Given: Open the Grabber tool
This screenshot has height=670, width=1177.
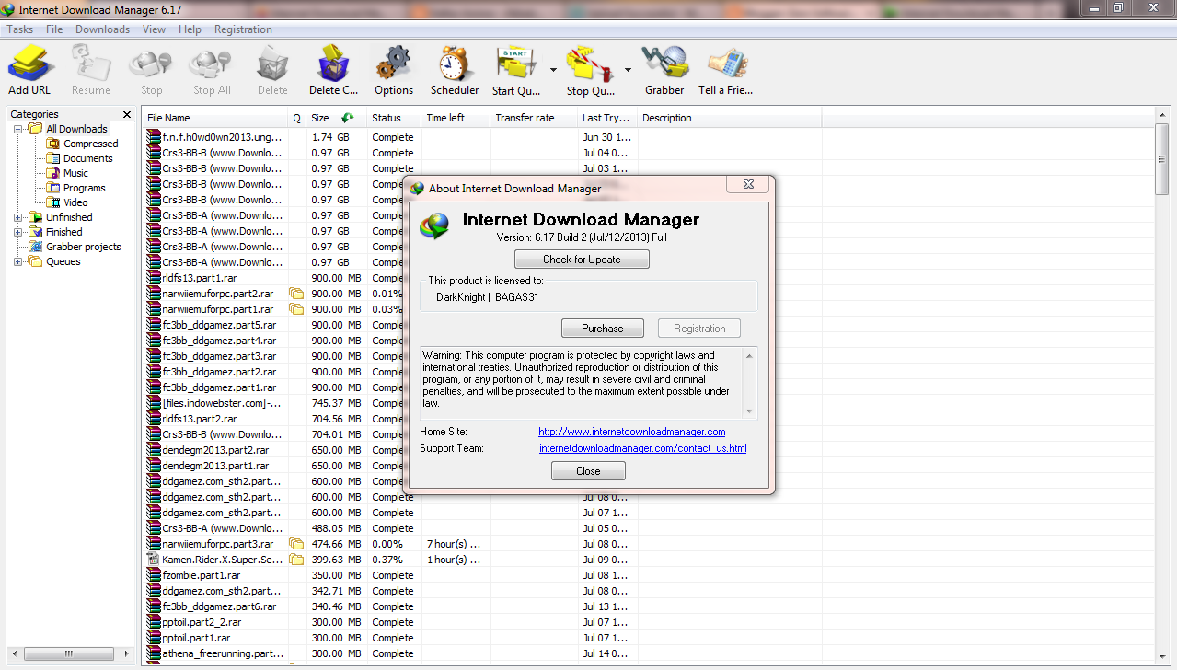Looking at the screenshot, I should click(664, 64).
